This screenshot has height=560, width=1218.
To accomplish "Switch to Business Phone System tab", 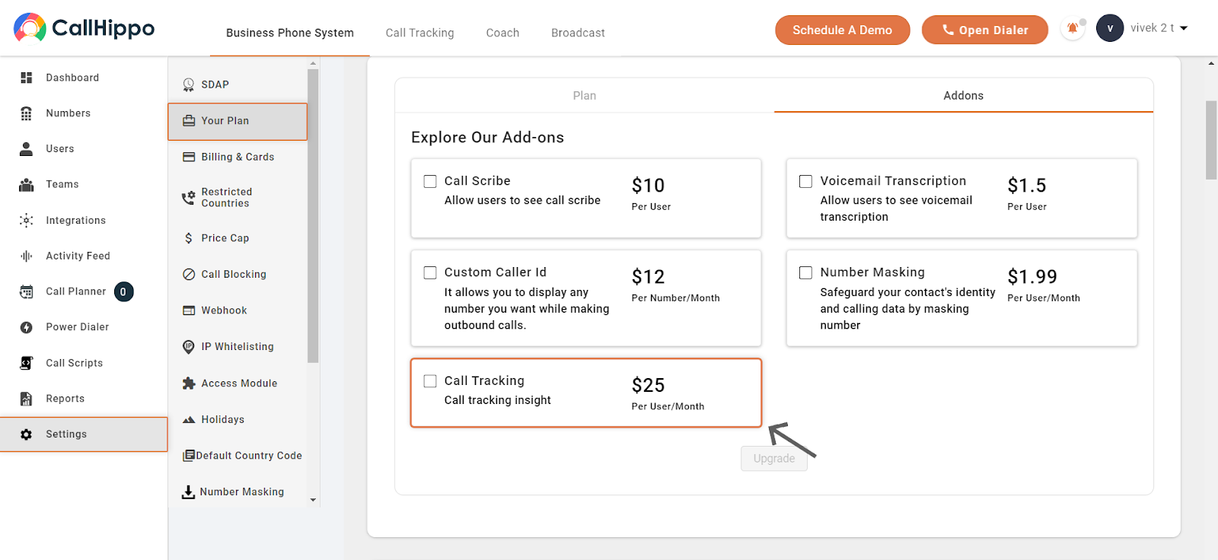I will (x=290, y=33).
